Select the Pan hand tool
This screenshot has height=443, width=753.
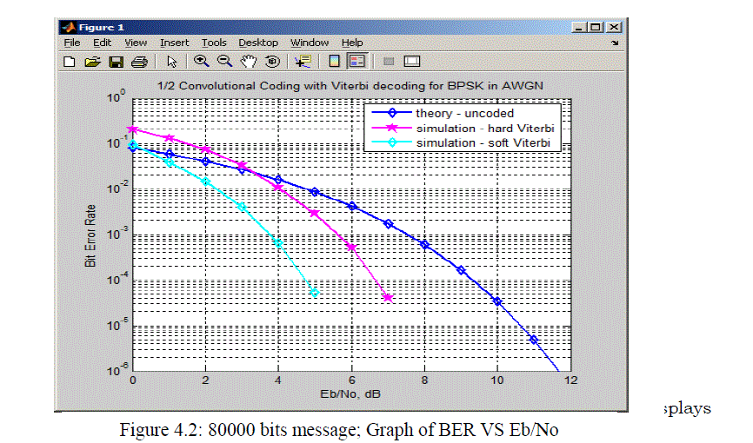(249, 62)
